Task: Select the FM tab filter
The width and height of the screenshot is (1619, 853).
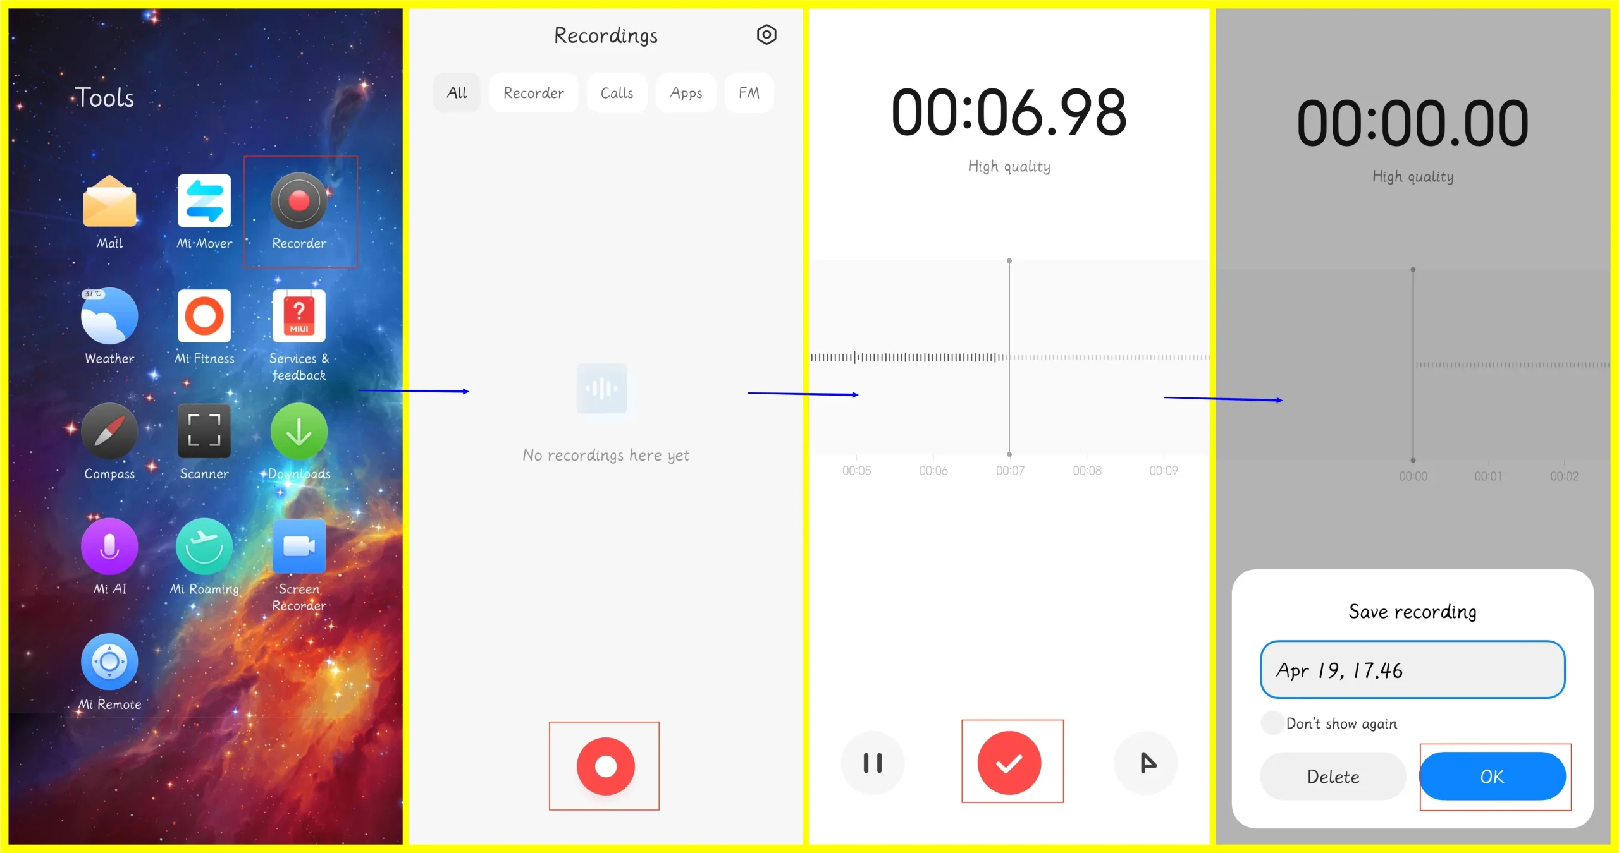Action: (x=749, y=92)
